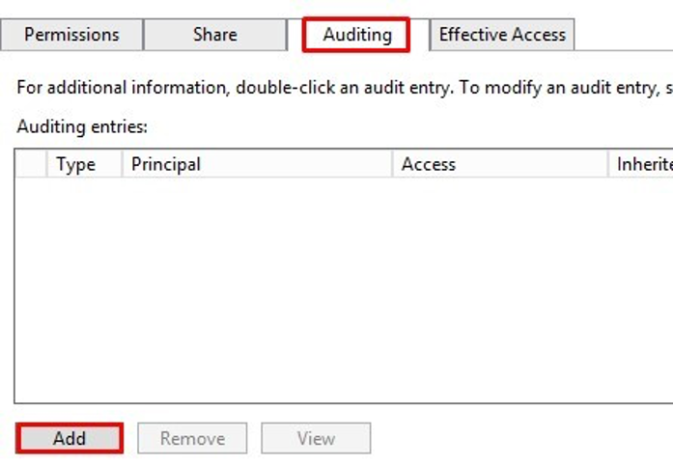Click the divider between Principal and Access headers
673x466 pixels.
point(392,164)
